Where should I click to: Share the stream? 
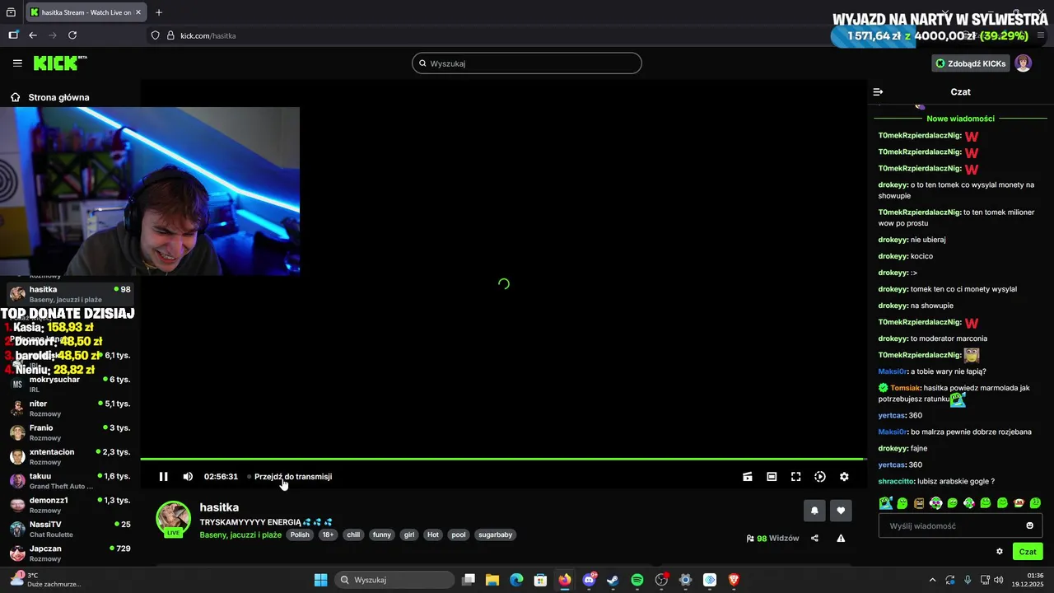pyautogui.click(x=814, y=539)
